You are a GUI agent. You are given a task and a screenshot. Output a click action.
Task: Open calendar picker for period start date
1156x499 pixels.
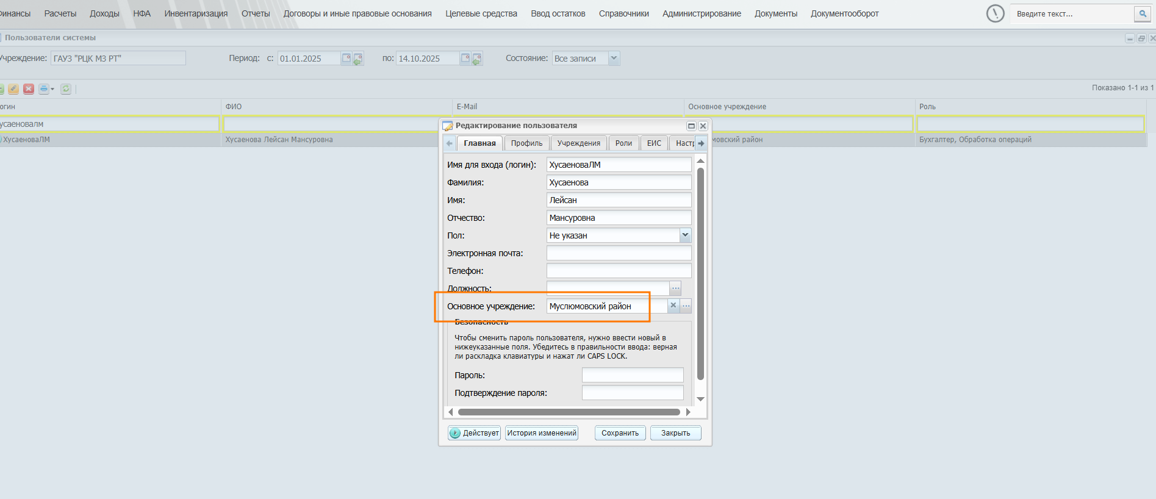click(346, 59)
